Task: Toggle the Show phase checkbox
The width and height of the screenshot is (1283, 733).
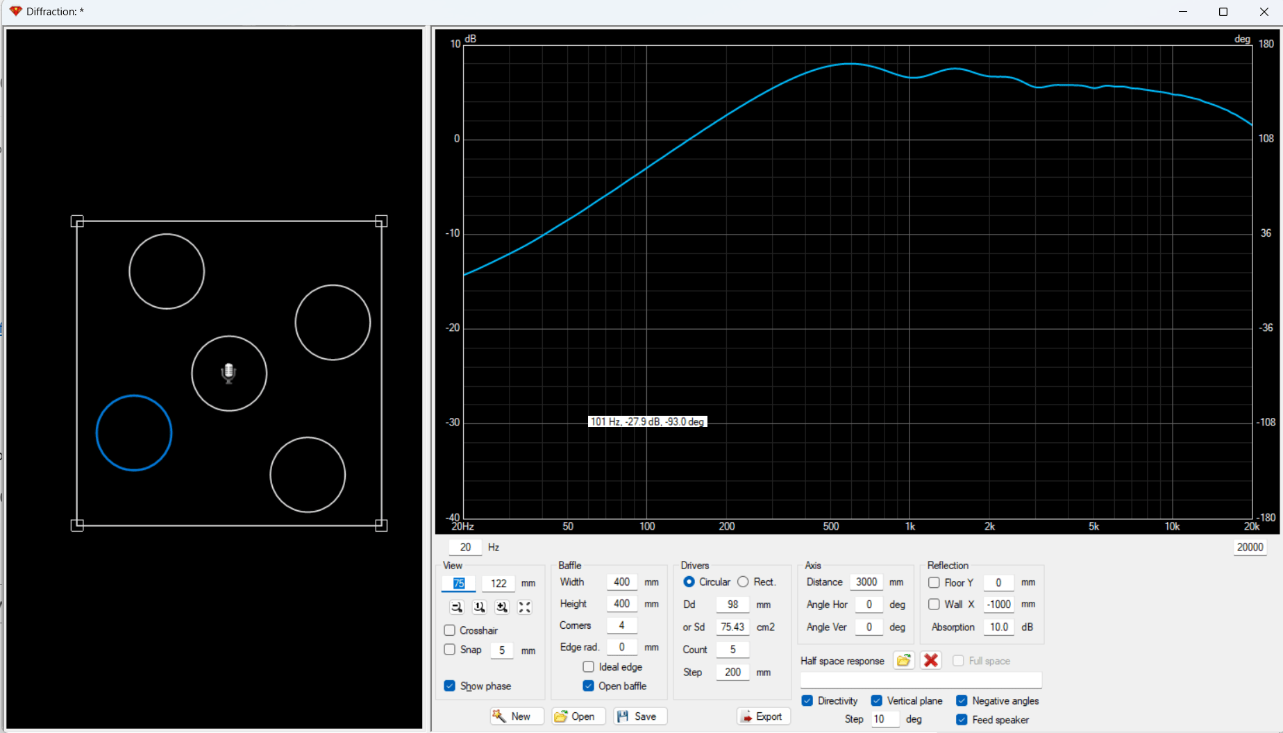Action: pyautogui.click(x=450, y=686)
